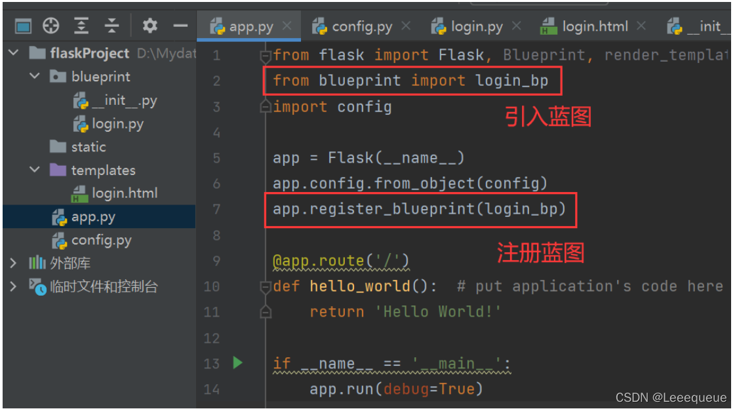This screenshot has height=411, width=737.
Task: Collapse the templates folder chevron
Action: tap(35, 169)
